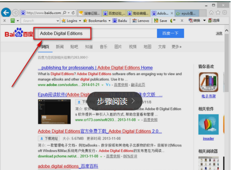Select the 音乐 search category

(103, 47)
